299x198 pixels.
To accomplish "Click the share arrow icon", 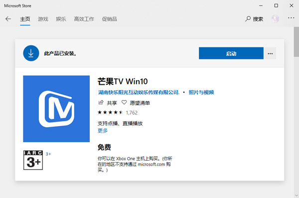I will tap(101, 103).
